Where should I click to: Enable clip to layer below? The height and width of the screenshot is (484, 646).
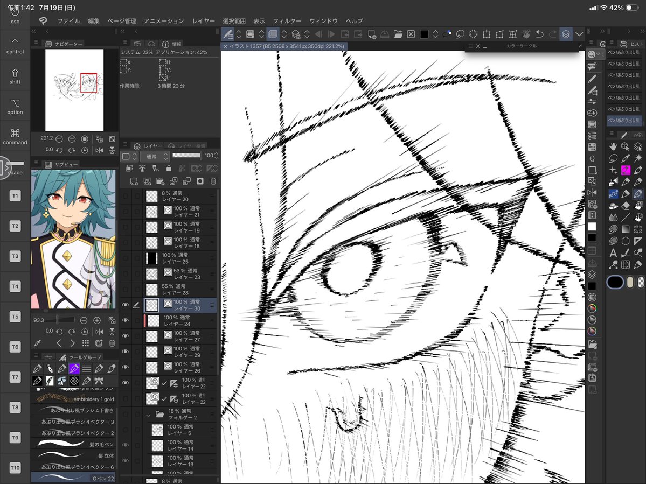tap(129, 169)
